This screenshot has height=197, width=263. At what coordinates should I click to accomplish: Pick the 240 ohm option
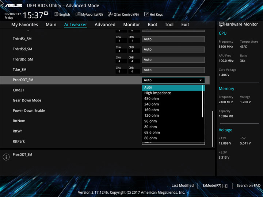click(172, 104)
